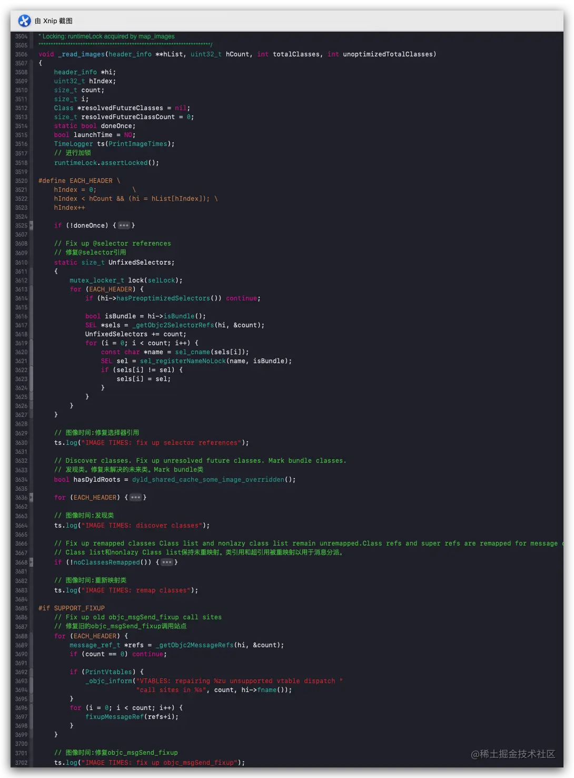Click 'sels[i] = sel;' assignment
Screen dimensions: 574x778
pyautogui.click(x=143, y=379)
